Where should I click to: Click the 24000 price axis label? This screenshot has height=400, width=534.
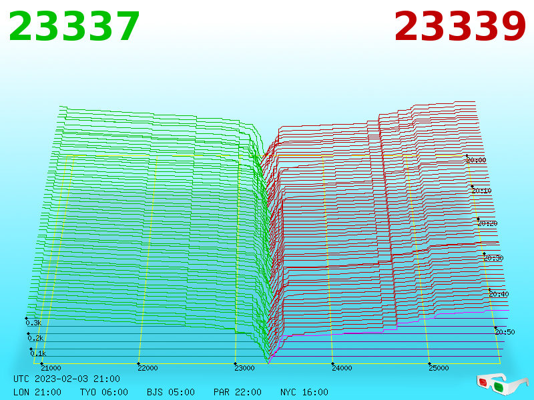(x=342, y=368)
